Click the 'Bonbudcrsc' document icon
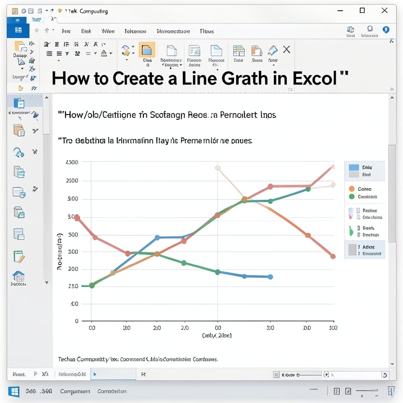403x403 pixels. (x=172, y=50)
